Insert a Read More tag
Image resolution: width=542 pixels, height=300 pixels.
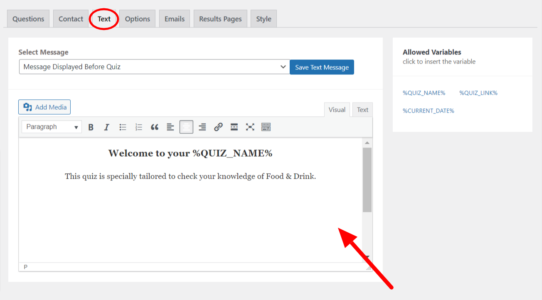pyautogui.click(x=234, y=127)
